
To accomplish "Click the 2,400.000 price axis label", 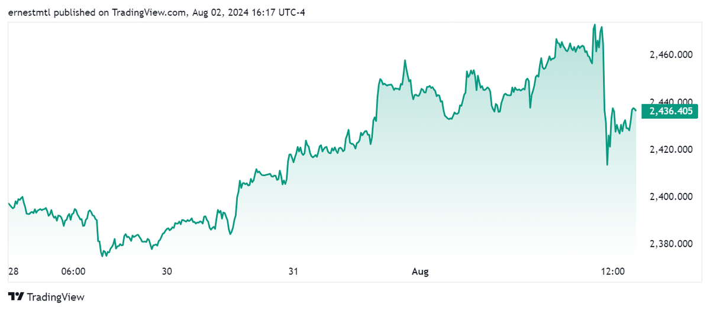I will (672, 197).
